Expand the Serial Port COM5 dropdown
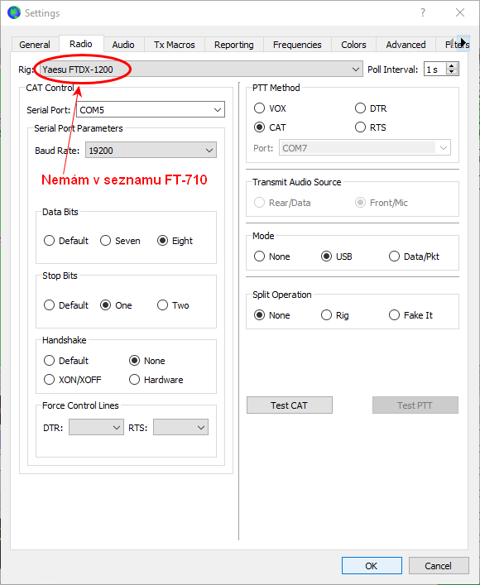The width and height of the screenshot is (480, 585). point(151,110)
